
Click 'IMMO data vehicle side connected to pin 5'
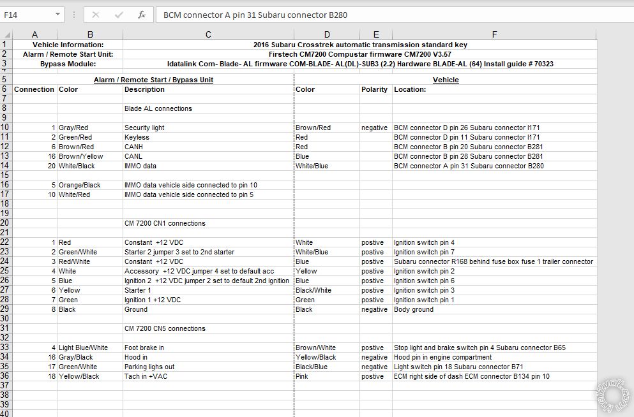pyautogui.click(x=208, y=194)
